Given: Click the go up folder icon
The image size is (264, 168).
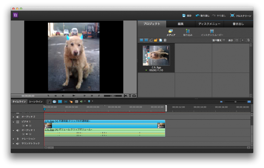Looking at the screenshot, I should [x=151, y=40].
